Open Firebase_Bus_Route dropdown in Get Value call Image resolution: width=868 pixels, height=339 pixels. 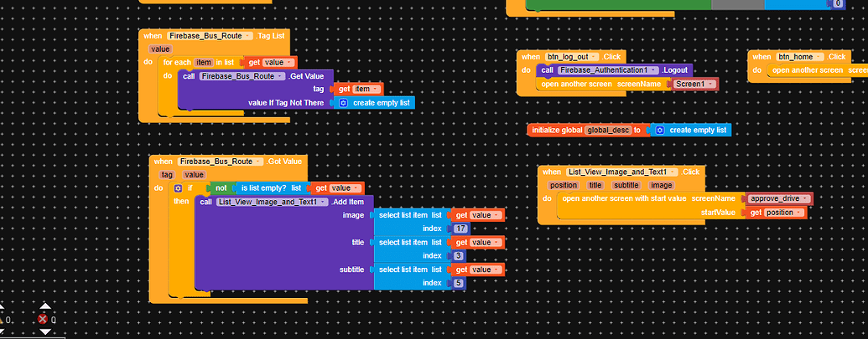(242, 76)
